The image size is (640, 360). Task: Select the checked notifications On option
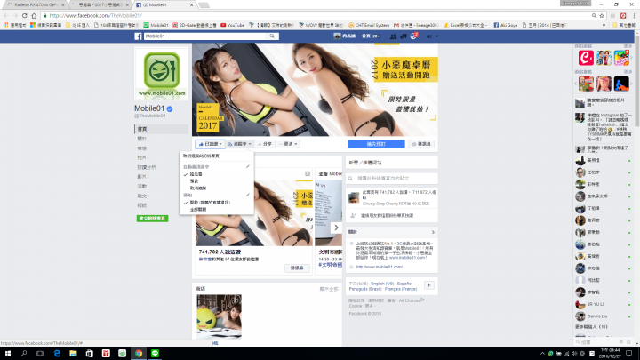coord(210,203)
